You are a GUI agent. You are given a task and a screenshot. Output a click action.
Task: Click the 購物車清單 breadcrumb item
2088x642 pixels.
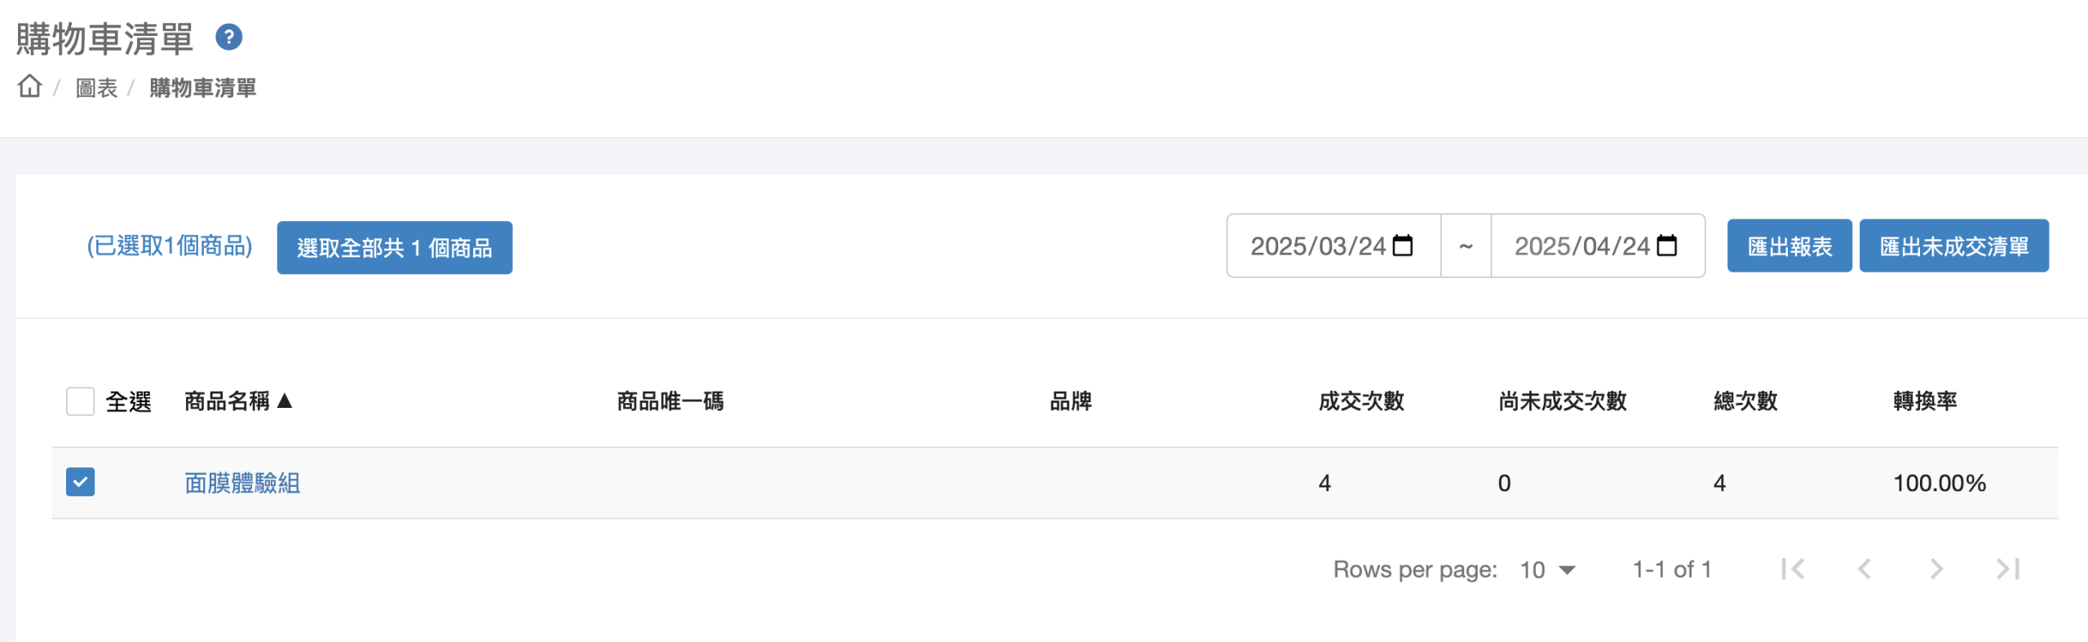[203, 87]
